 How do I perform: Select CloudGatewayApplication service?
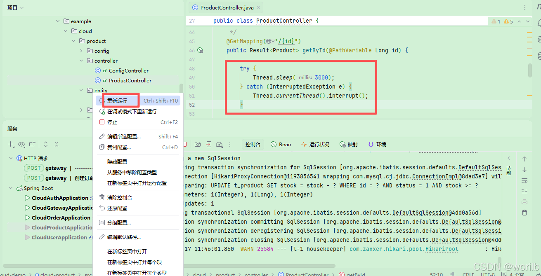click(62, 208)
